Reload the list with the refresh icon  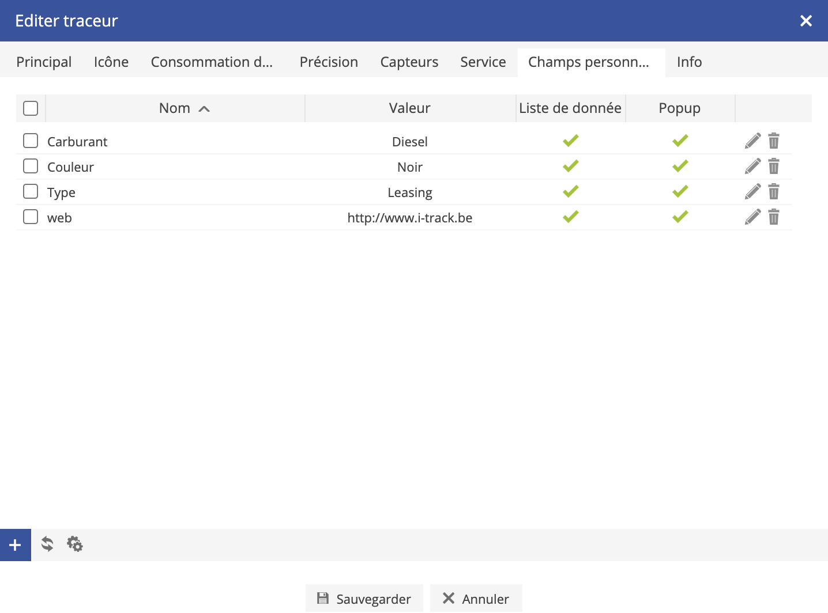(x=47, y=544)
